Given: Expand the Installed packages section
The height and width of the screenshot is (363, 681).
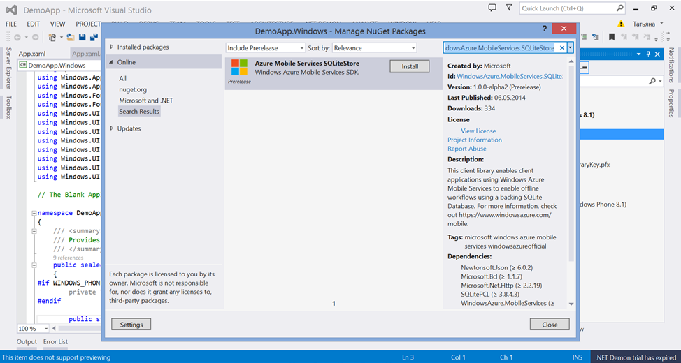Looking at the screenshot, I should pyautogui.click(x=112, y=47).
